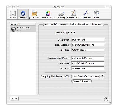Switch to the Advanced tab
The height and width of the screenshot is (110, 118).
[97, 24]
